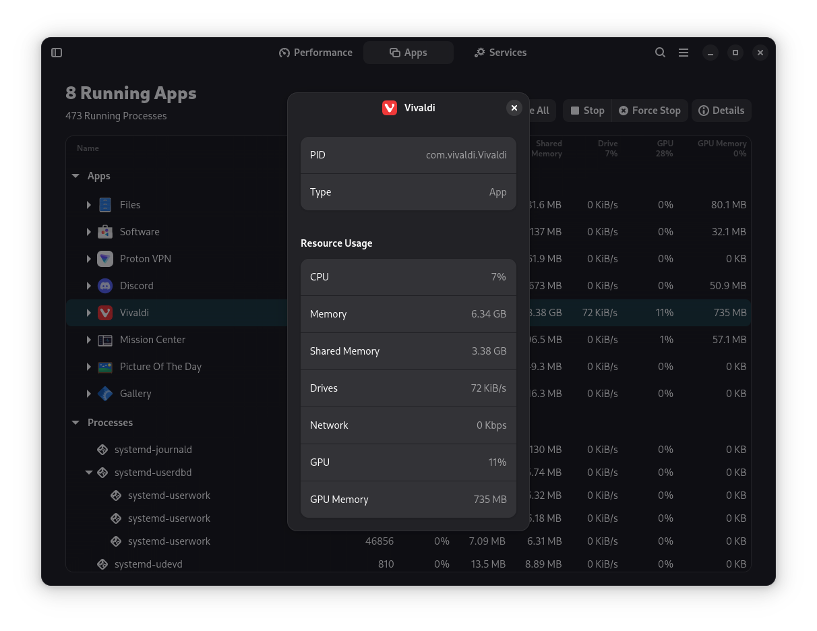The height and width of the screenshot is (631, 817).
Task: Open the search magnifier icon
Action: point(660,52)
